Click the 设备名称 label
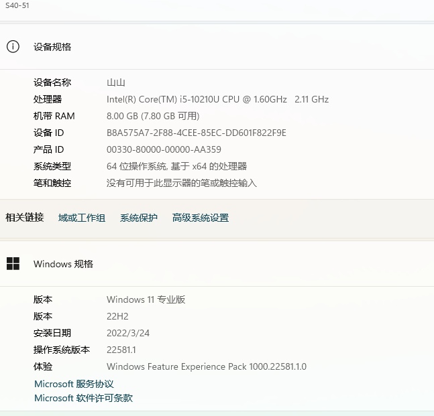This screenshot has width=434, height=416. (52, 82)
